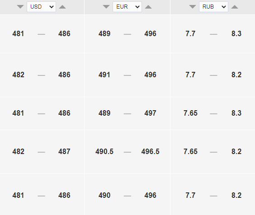Sort USD column descending with down arrow

click(20, 7)
